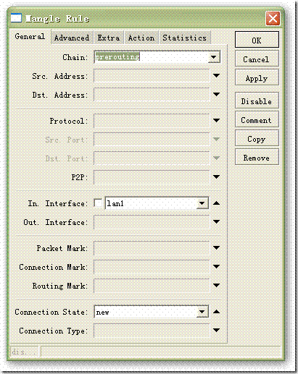Screen dimensions: 298x374
Task: Open the In. Interface lan1 dropdown
Action: click(x=202, y=203)
